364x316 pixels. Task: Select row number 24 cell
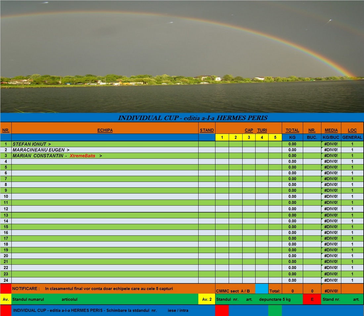(x=6, y=280)
